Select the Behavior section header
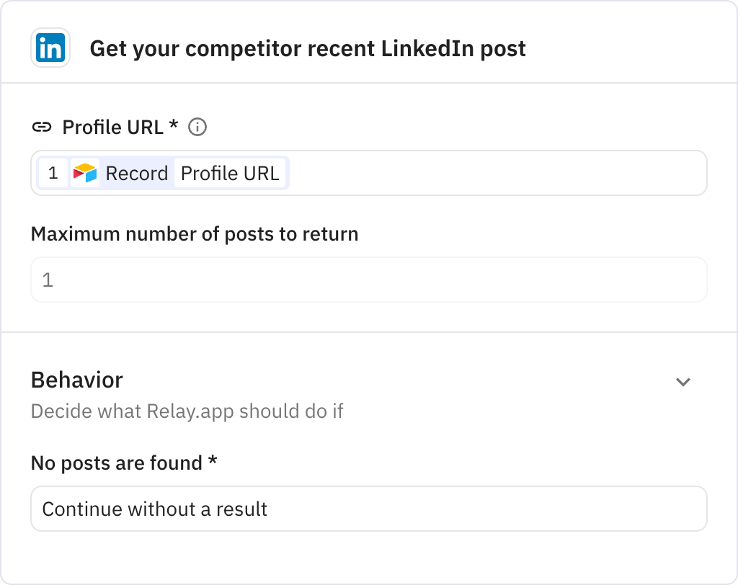 [76, 380]
